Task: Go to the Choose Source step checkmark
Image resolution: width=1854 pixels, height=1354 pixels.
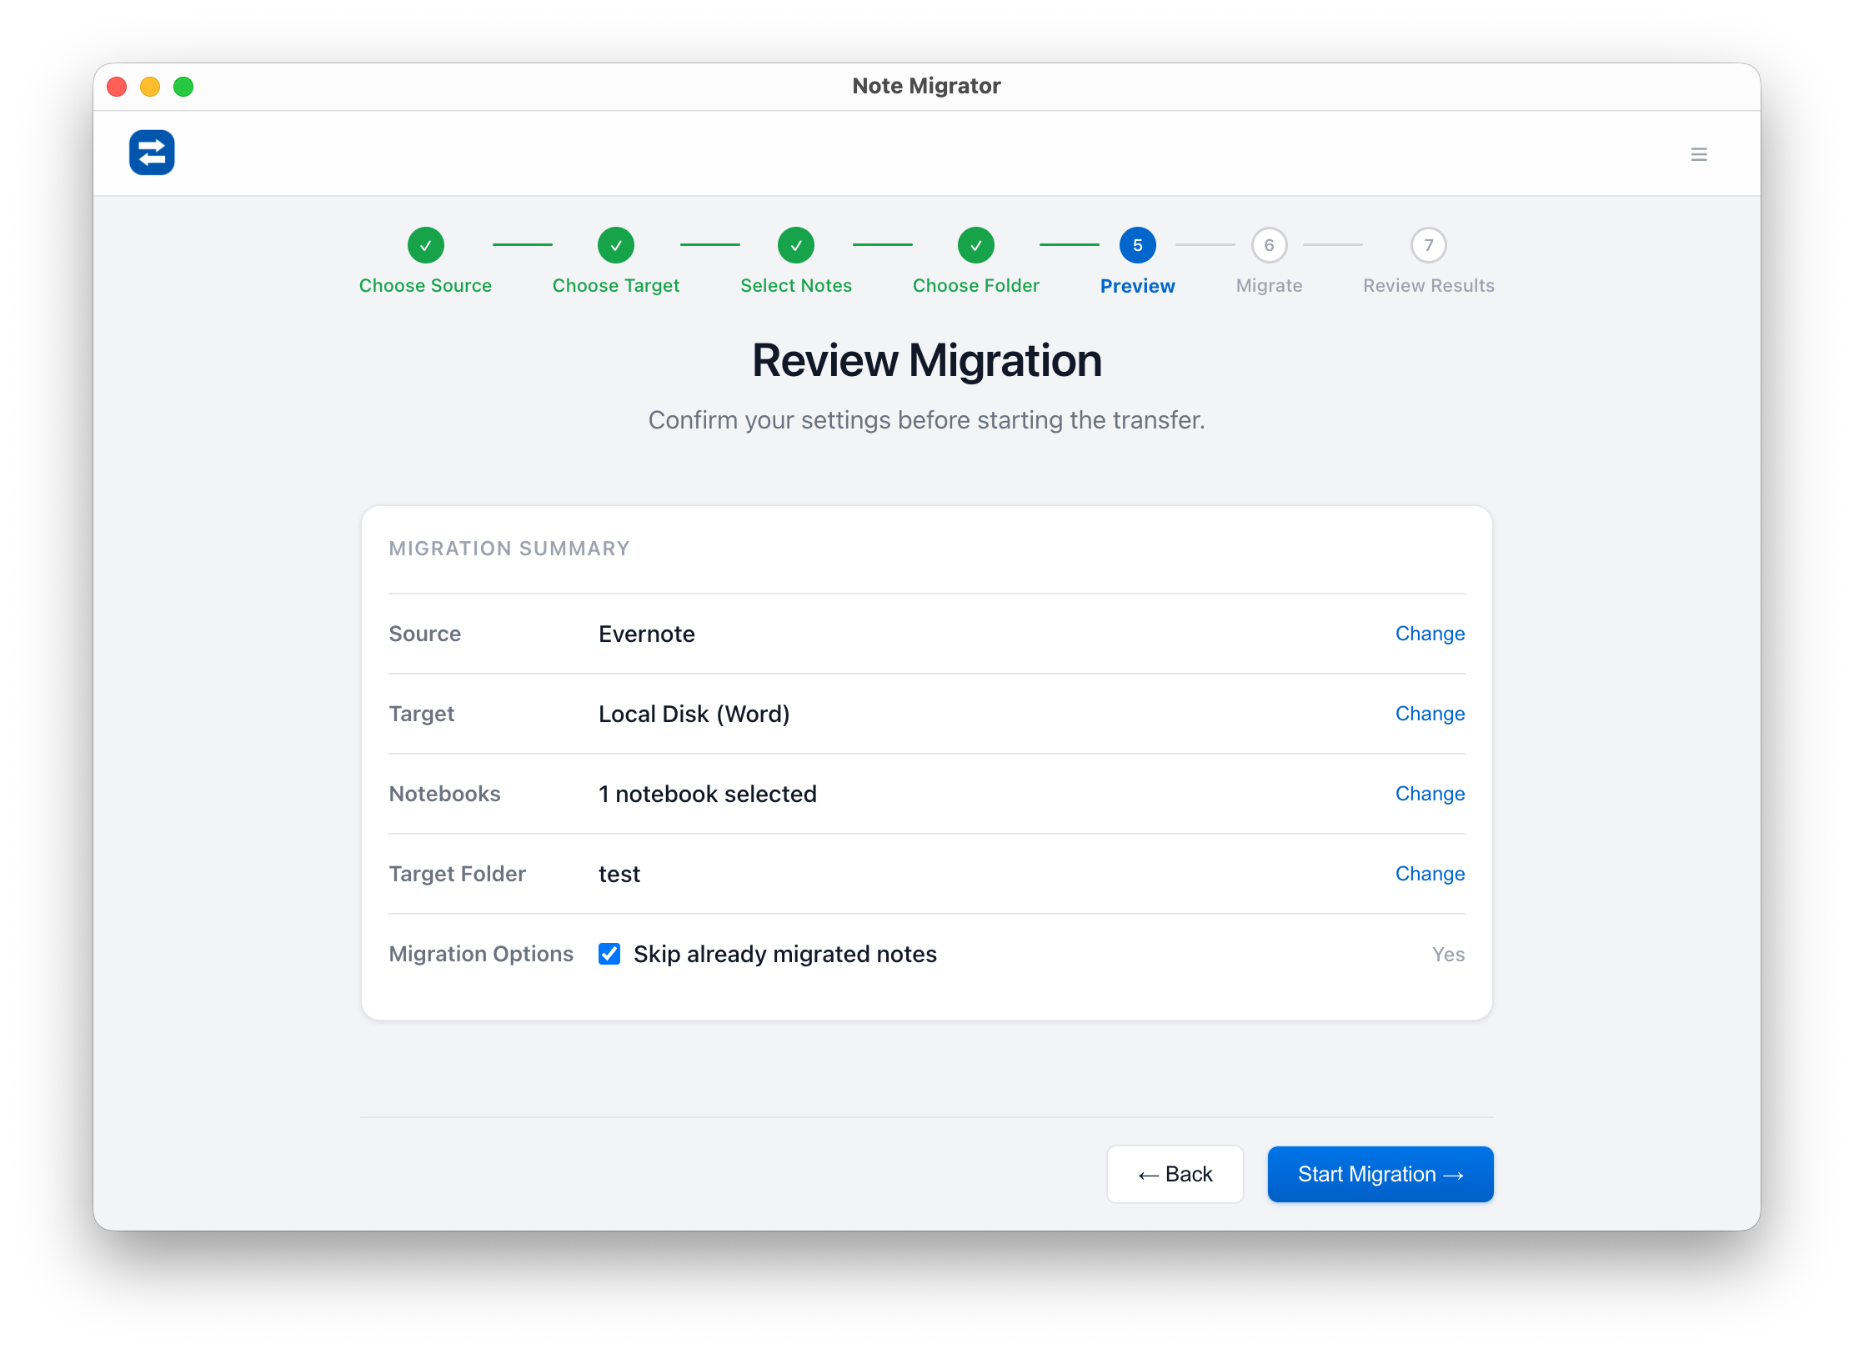Action: point(425,245)
